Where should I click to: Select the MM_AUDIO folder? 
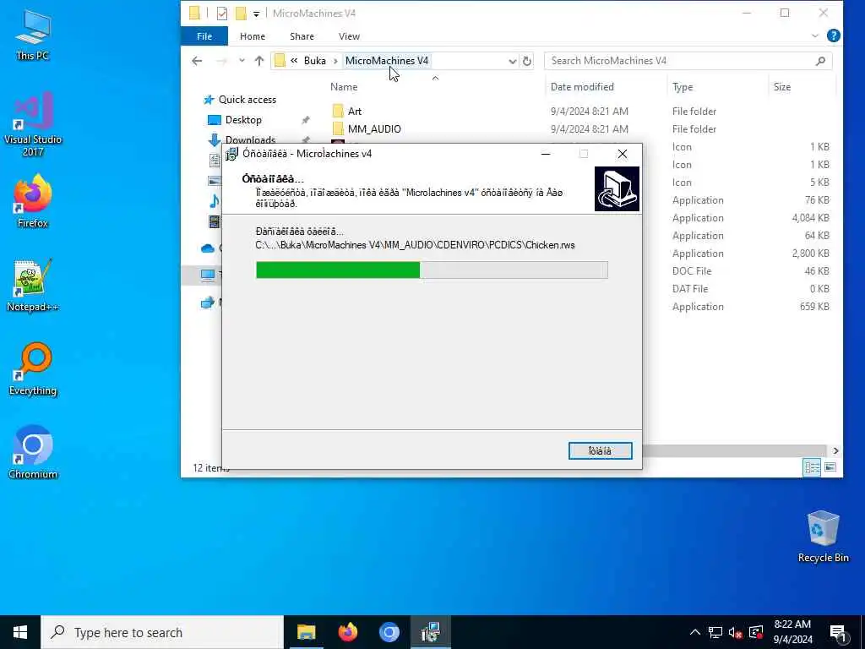click(374, 129)
